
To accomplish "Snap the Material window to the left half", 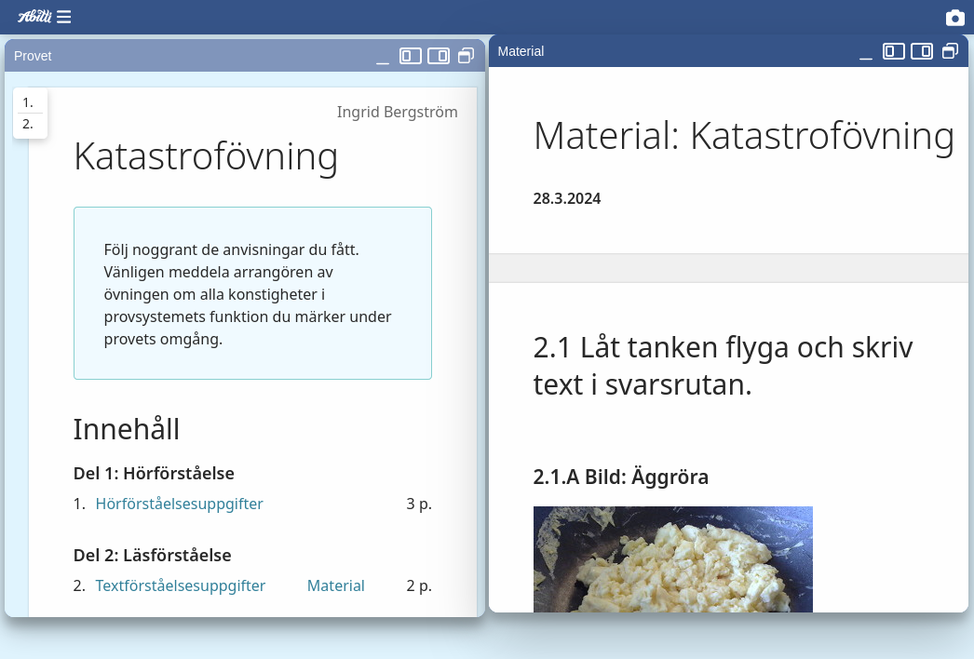I will click(x=894, y=51).
